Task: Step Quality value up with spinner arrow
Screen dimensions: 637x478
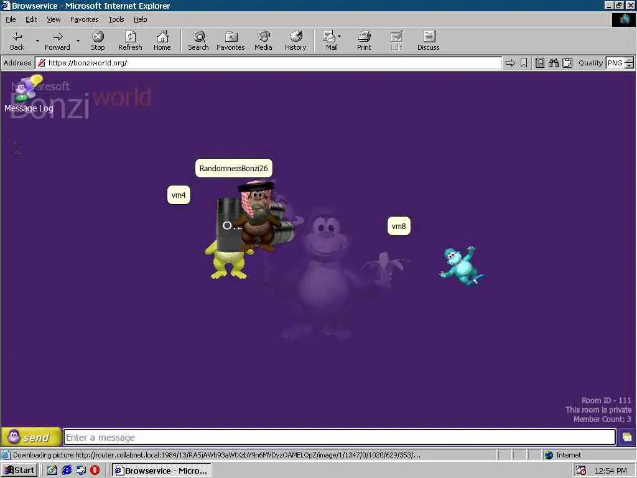Action: [630, 60]
